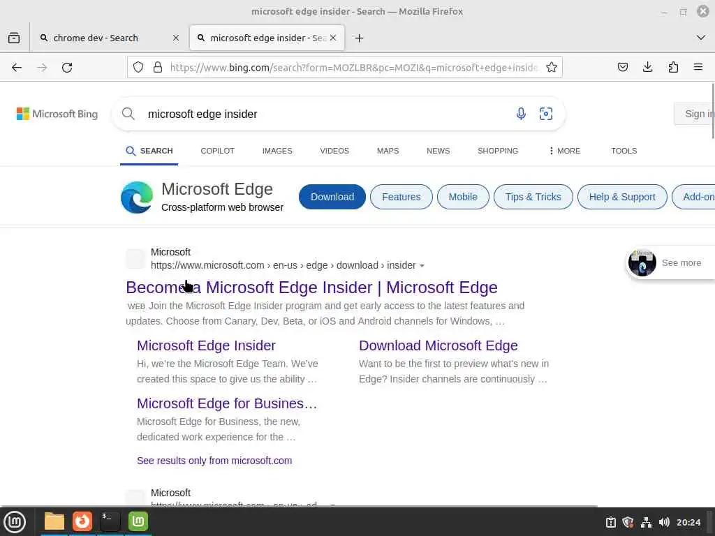The image size is (715, 536).
Task: Open the COPILOT tab
Action: [x=218, y=151]
